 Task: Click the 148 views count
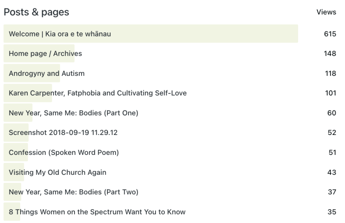point(330,54)
